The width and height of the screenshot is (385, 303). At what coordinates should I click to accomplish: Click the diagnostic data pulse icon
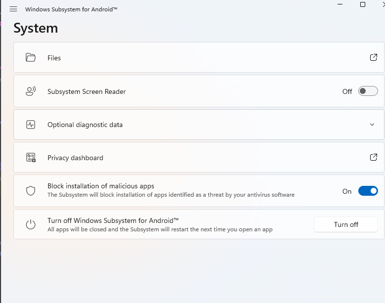[31, 125]
